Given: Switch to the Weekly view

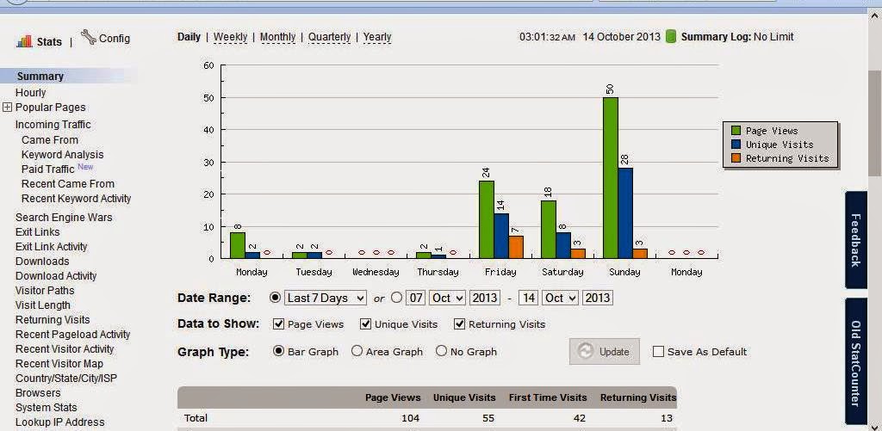Looking at the screenshot, I should (231, 37).
